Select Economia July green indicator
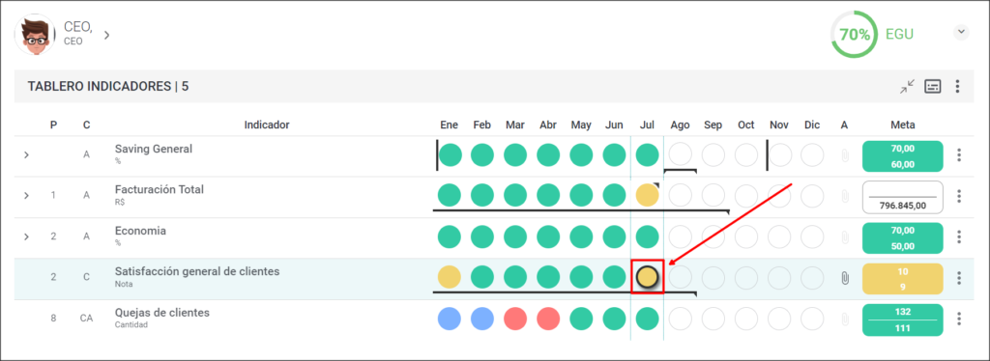The image size is (990, 361). (647, 236)
